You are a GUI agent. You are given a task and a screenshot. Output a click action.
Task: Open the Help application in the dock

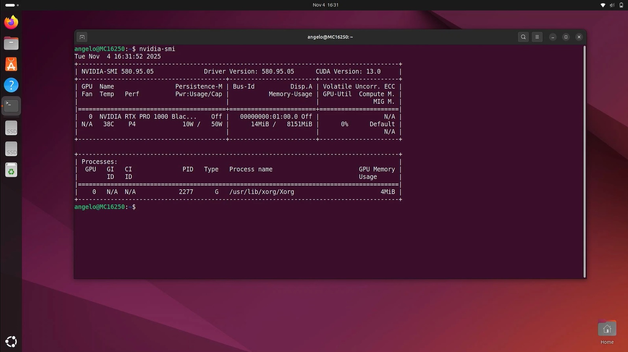(11, 85)
